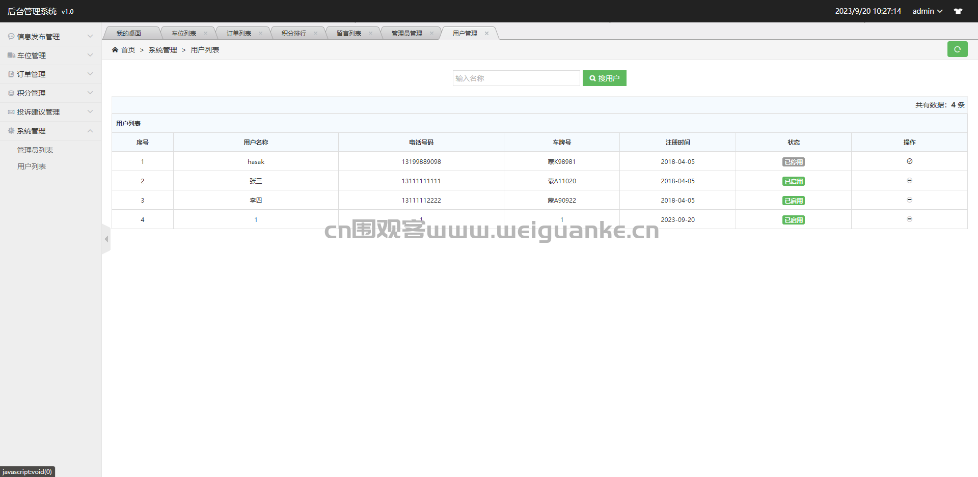Click the user name hasak cell
Screen dimensions: 978x477
tap(256, 161)
